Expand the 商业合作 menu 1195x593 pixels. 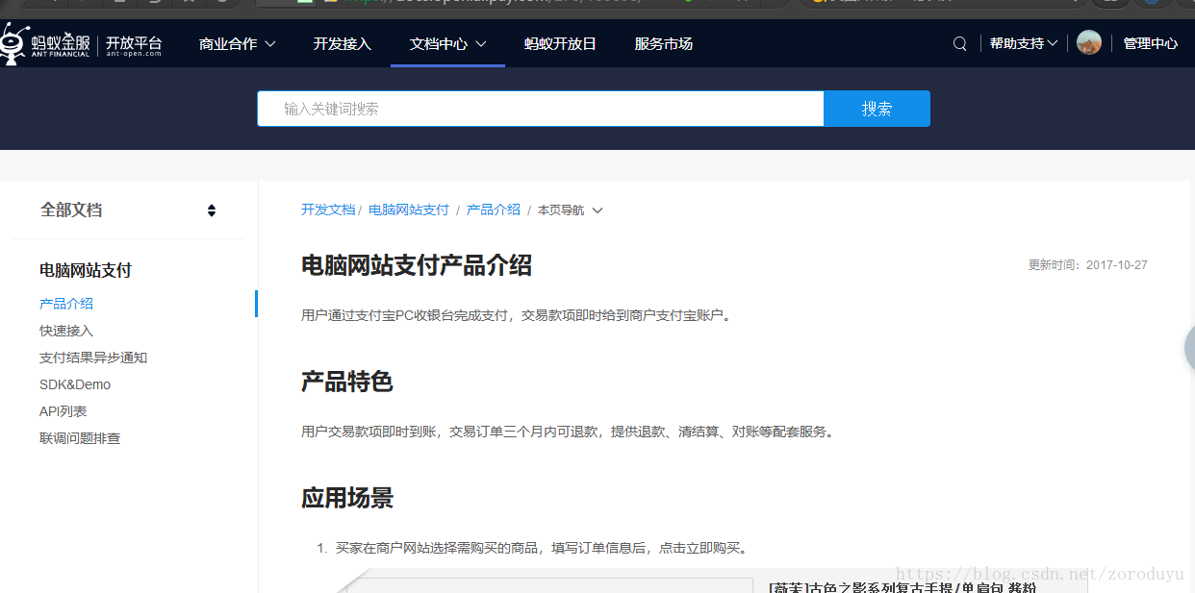[x=237, y=44]
